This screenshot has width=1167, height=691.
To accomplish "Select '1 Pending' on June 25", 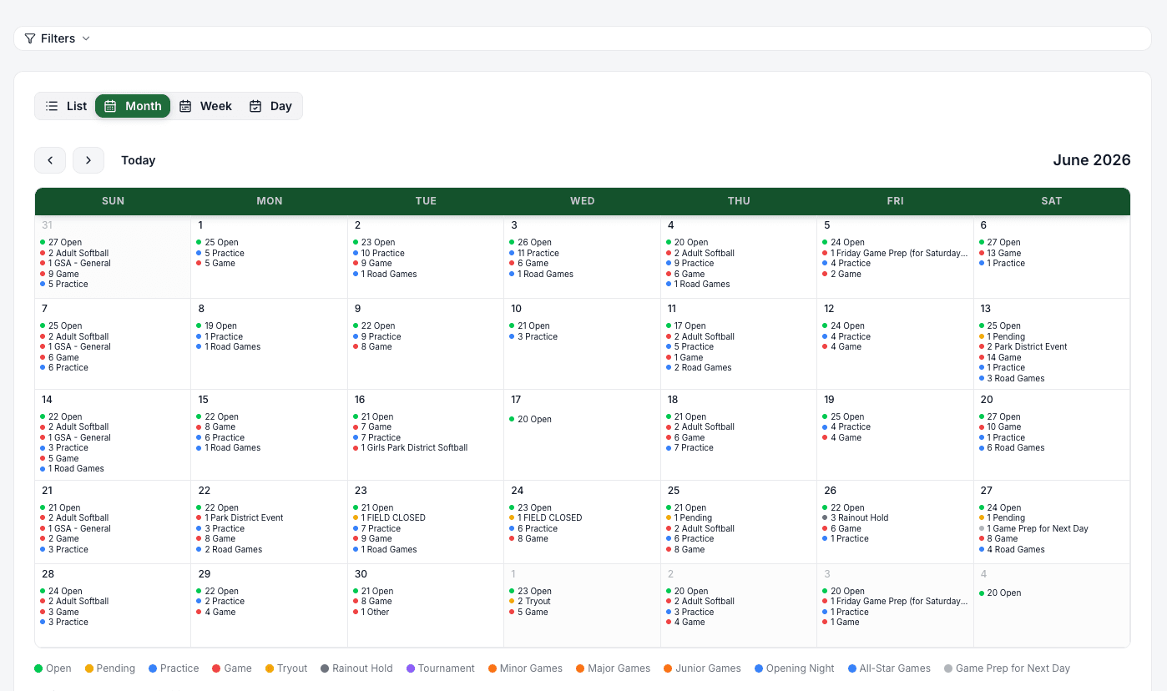I will [689, 518].
